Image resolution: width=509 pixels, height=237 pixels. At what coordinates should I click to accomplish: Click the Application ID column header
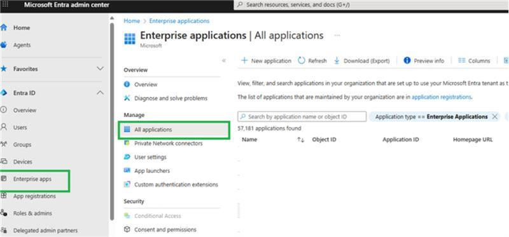click(x=401, y=140)
